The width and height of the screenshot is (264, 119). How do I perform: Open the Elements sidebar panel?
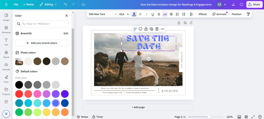click(6, 29)
